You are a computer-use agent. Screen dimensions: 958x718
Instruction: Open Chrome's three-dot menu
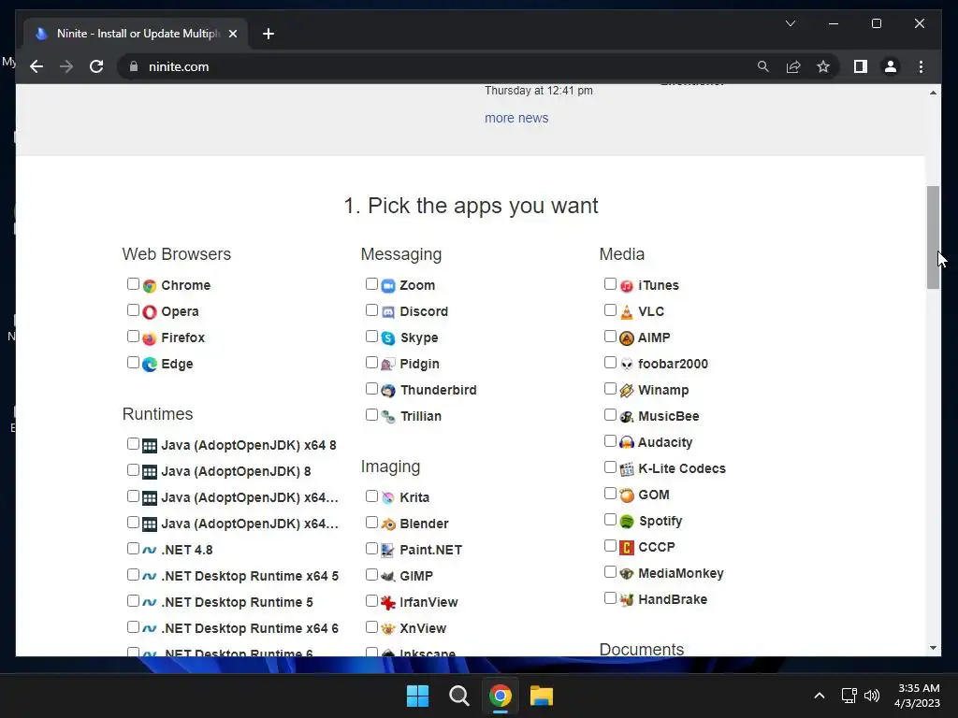tap(921, 66)
